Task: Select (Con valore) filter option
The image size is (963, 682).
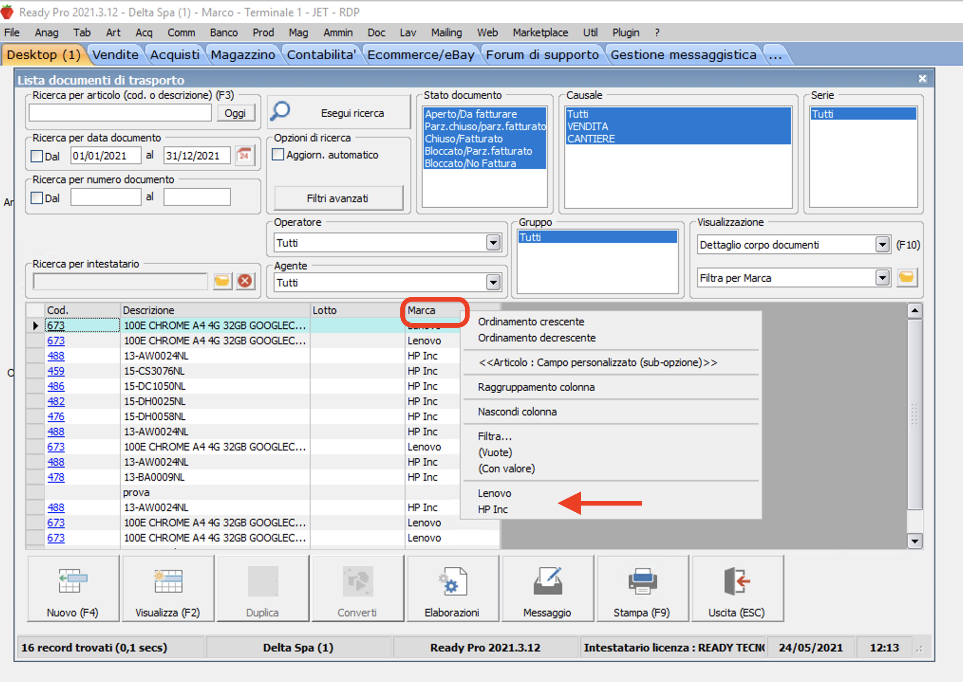Action: pos(506,469)
